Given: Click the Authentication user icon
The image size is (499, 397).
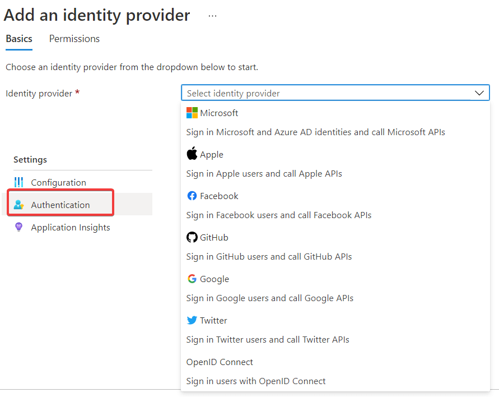Looking at the screenshot, I should coord(19,205).
